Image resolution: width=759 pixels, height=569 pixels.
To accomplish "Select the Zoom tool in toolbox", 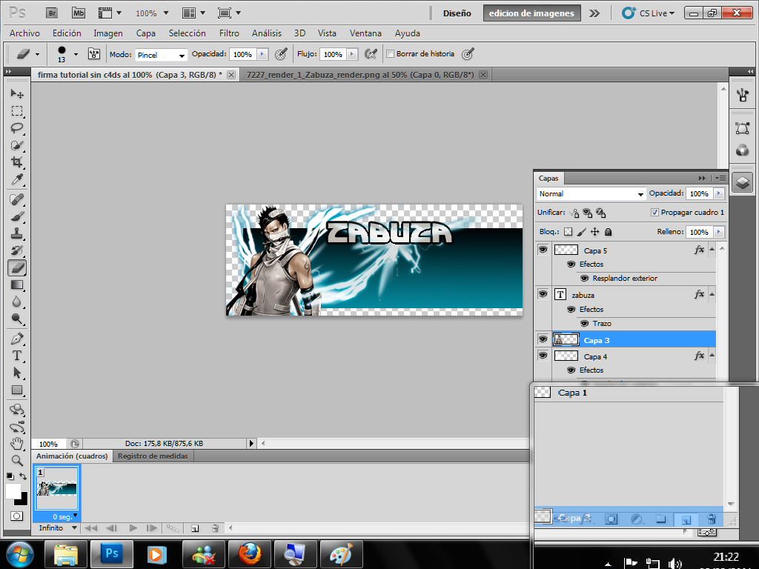I will [x=17, y=461].
